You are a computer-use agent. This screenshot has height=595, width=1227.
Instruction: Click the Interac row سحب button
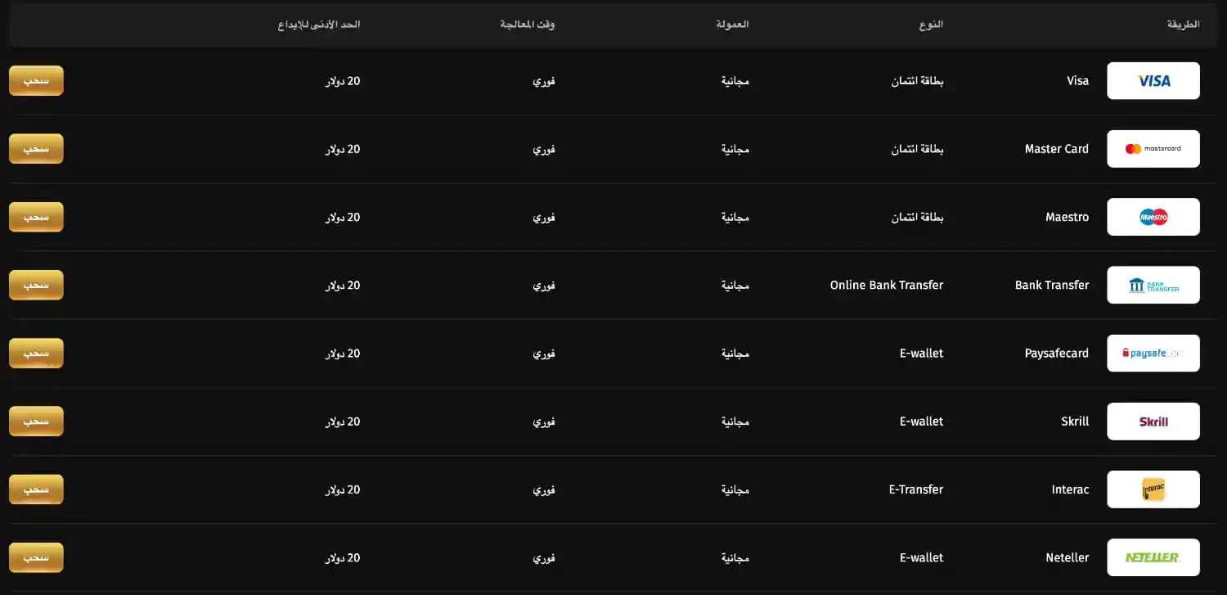(x=36, y=489)
